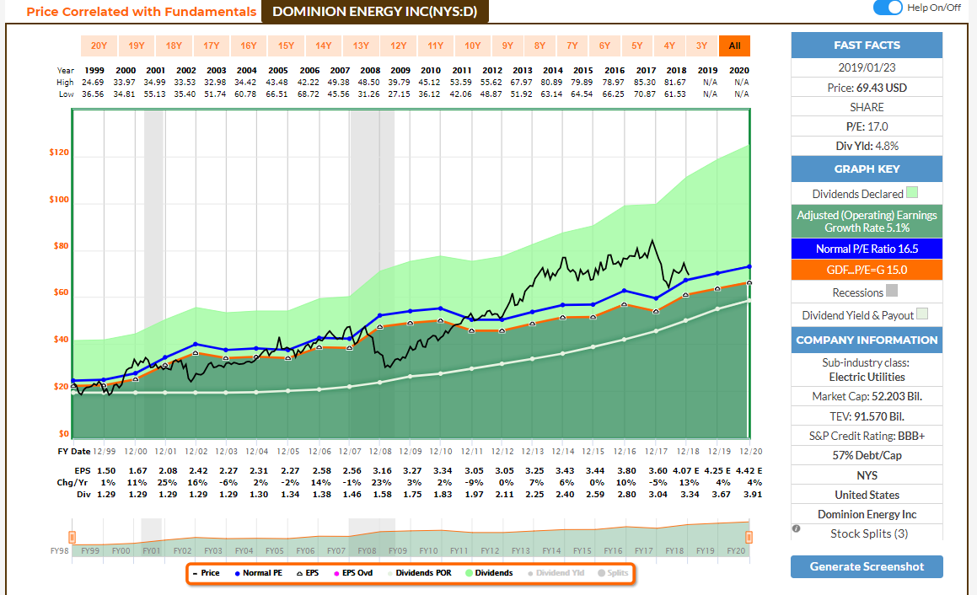Click the info icon beside Stock Splits
Viewport: 977px width, 595px height.
point(796,528)
